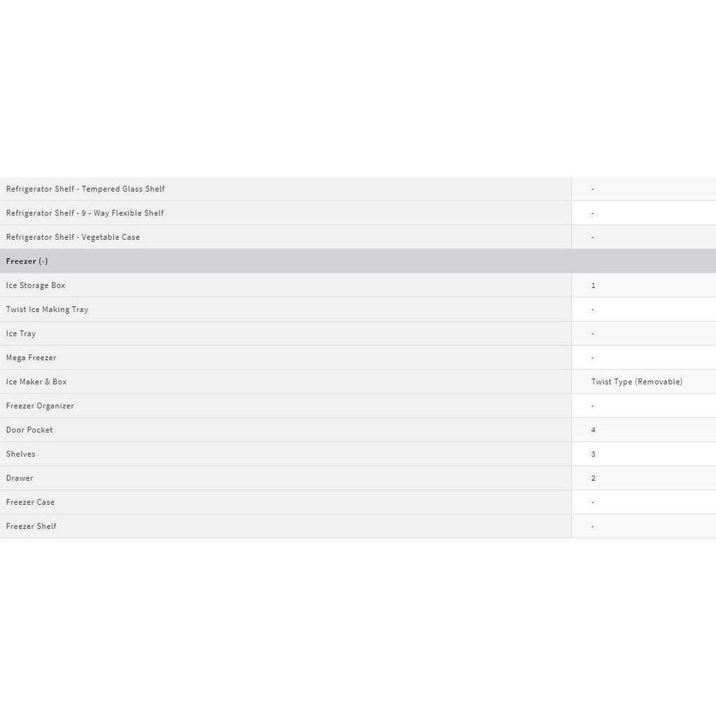
Task: Click the Freezer Case row label
Action: (x=30, y=502)
